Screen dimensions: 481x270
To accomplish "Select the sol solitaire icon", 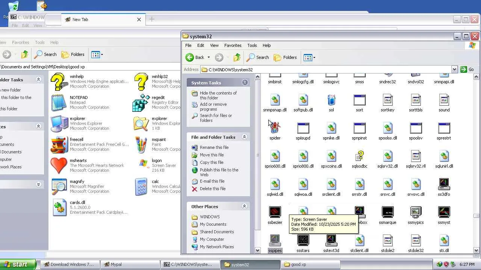I will coord(331,100).
